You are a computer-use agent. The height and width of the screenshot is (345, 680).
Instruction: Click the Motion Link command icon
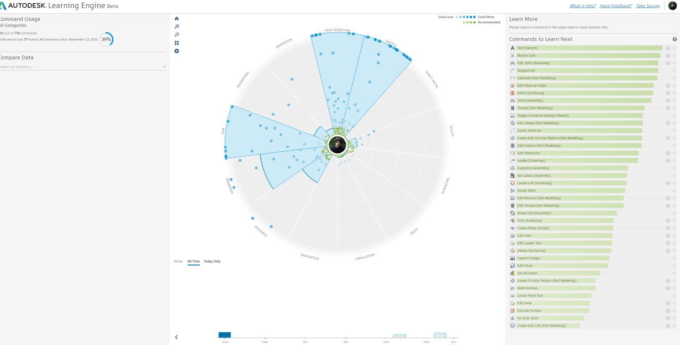click(x=513, y=55)
